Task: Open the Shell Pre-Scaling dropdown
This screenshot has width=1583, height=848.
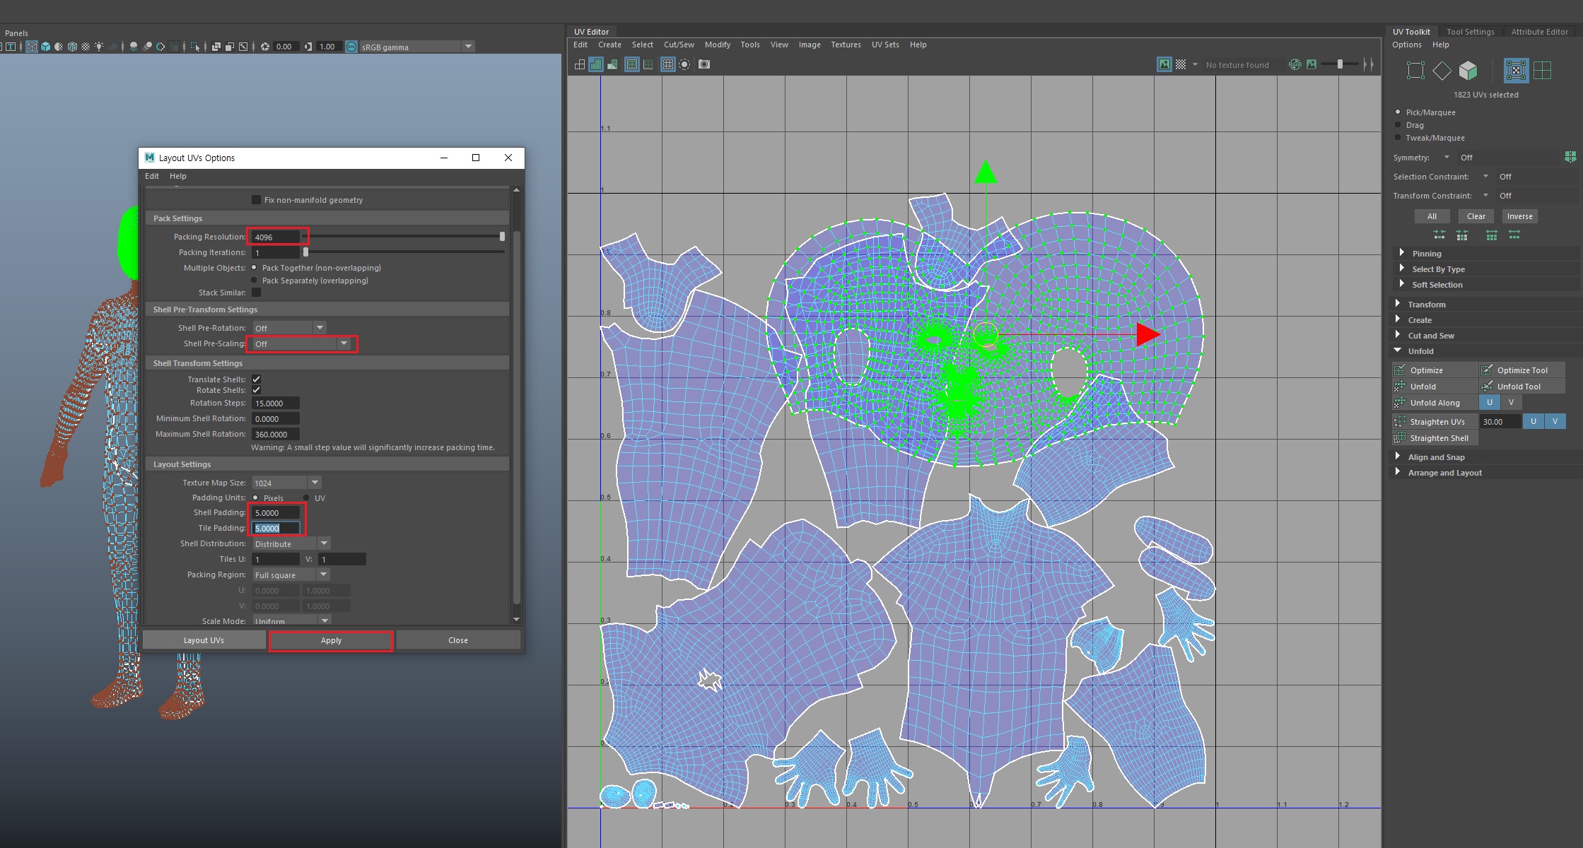Action: point(302,344)
